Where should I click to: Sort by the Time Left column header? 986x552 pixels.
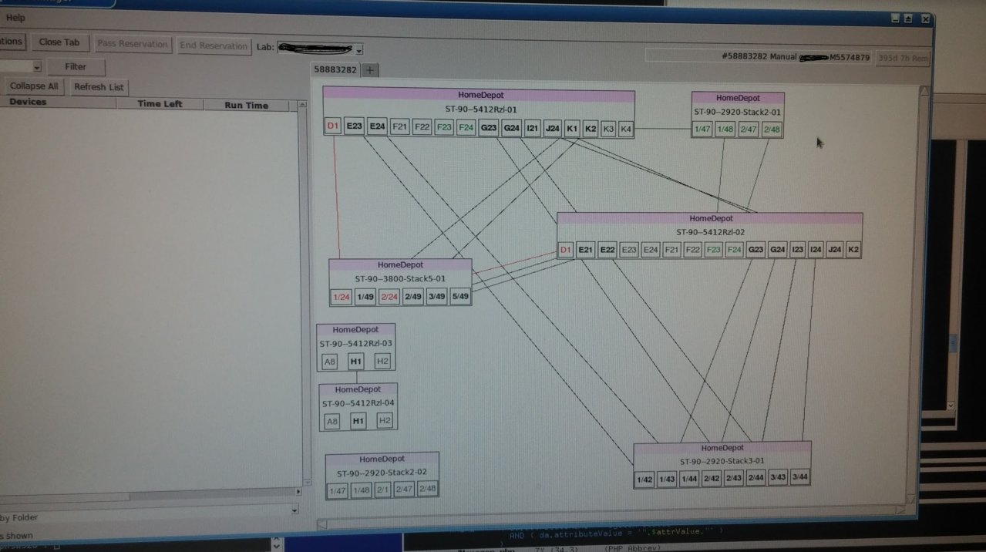(x=160, y=104)
